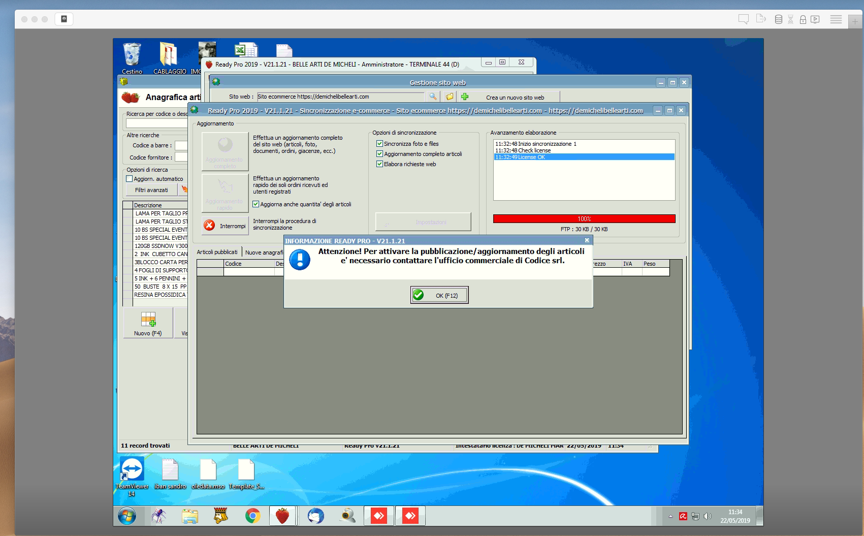Screen dimensions: 864x536
Task: Click the king card game icon in taskbar
Action: point(221,516)
